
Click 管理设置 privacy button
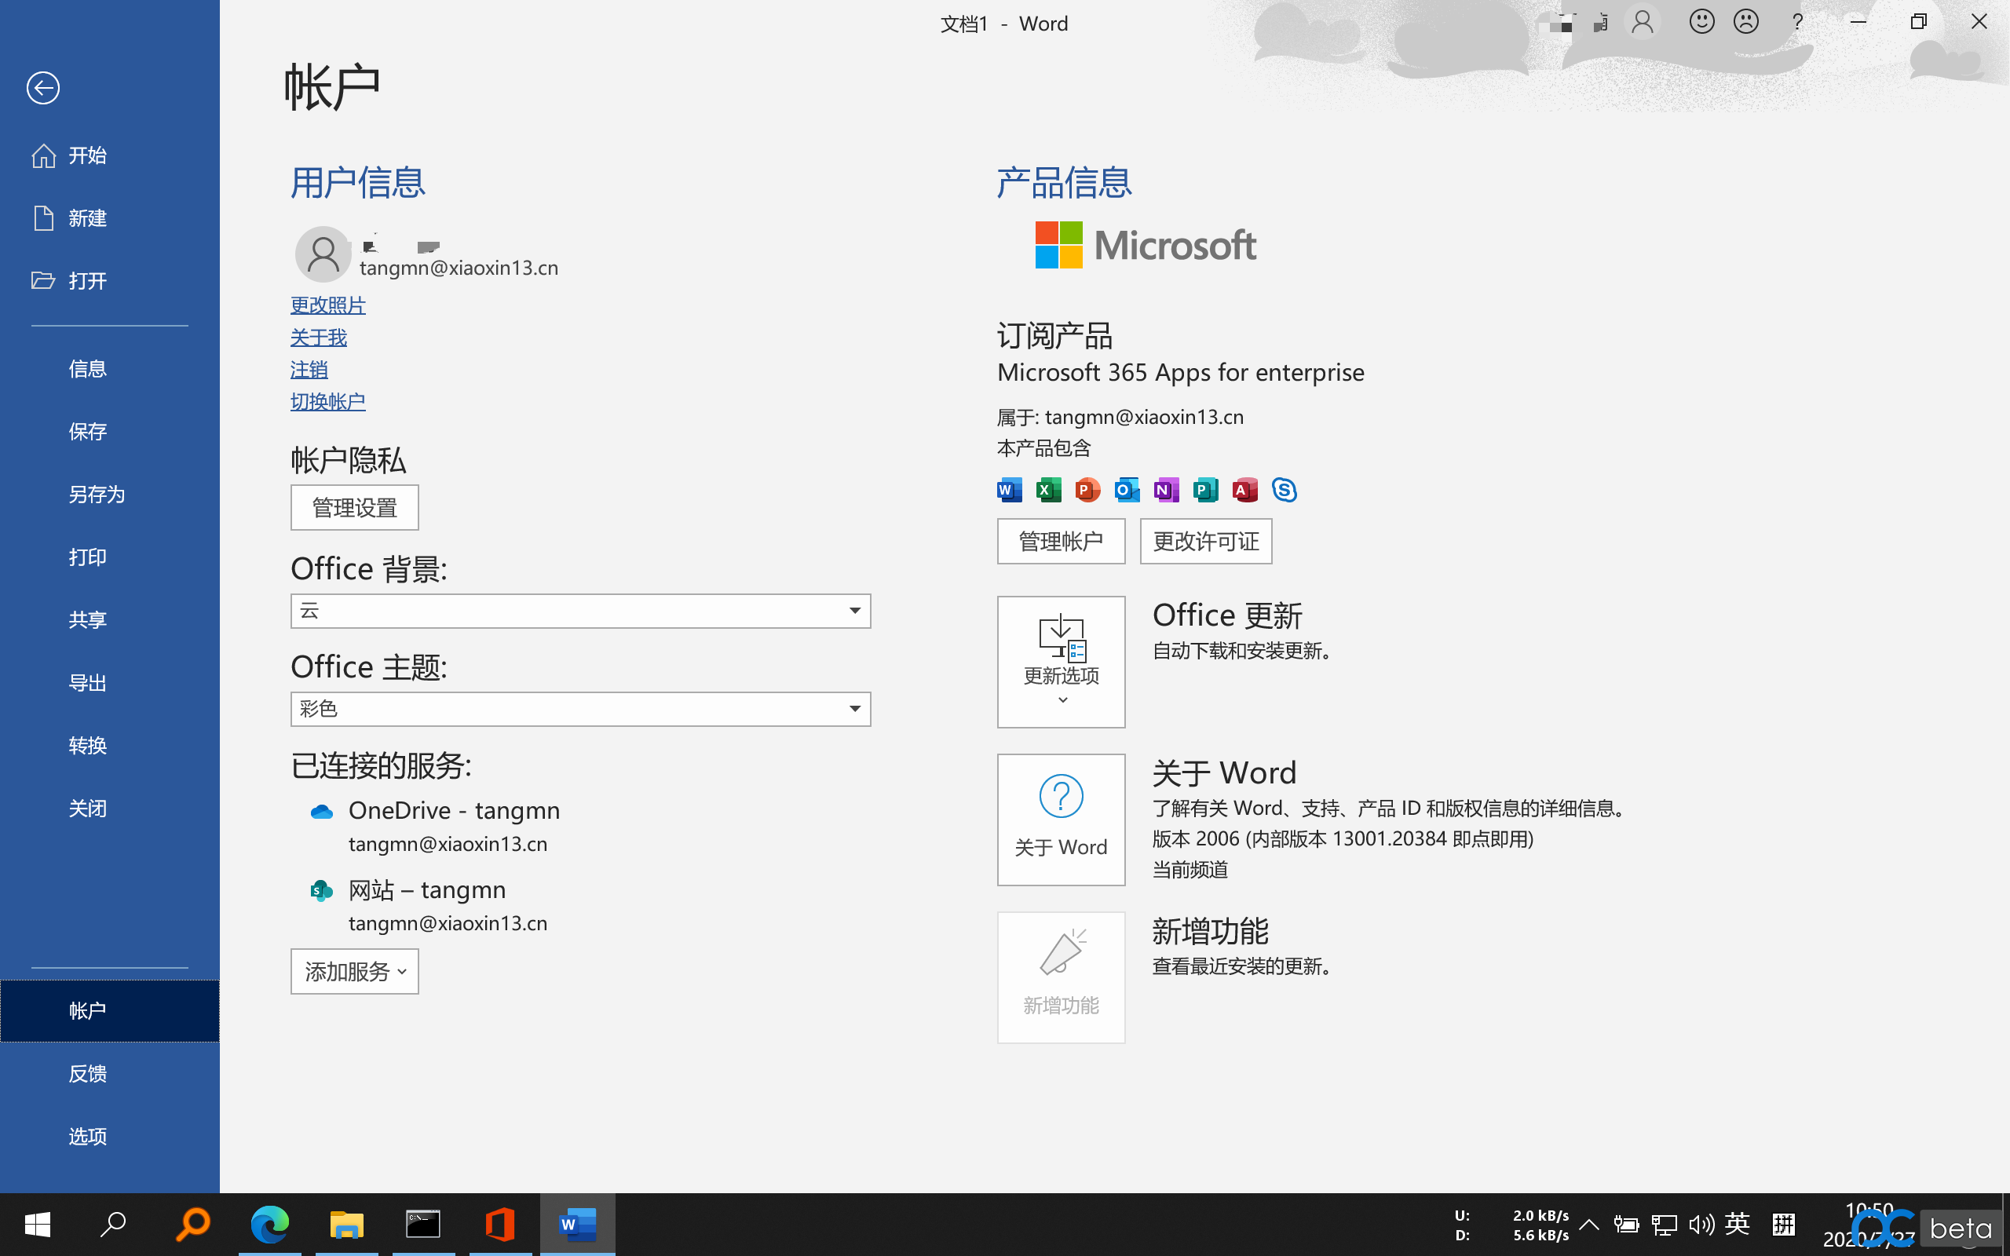point(355,508)
